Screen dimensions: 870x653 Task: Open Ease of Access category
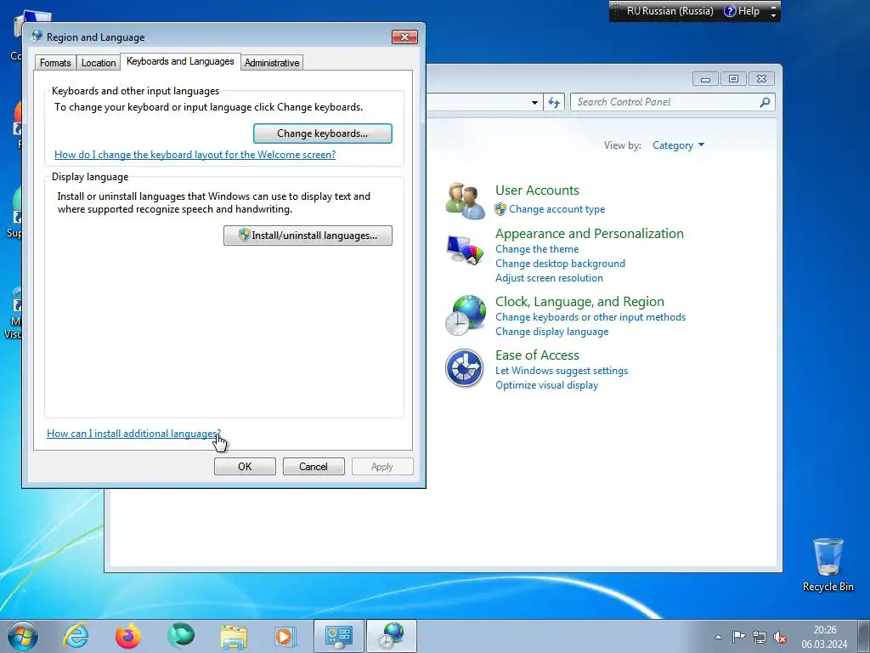click(537, 355)
